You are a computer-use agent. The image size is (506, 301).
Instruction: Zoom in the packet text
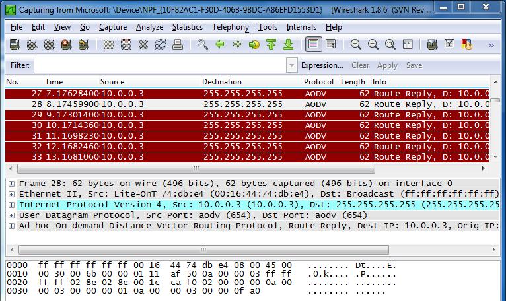[x=356, y=44]
